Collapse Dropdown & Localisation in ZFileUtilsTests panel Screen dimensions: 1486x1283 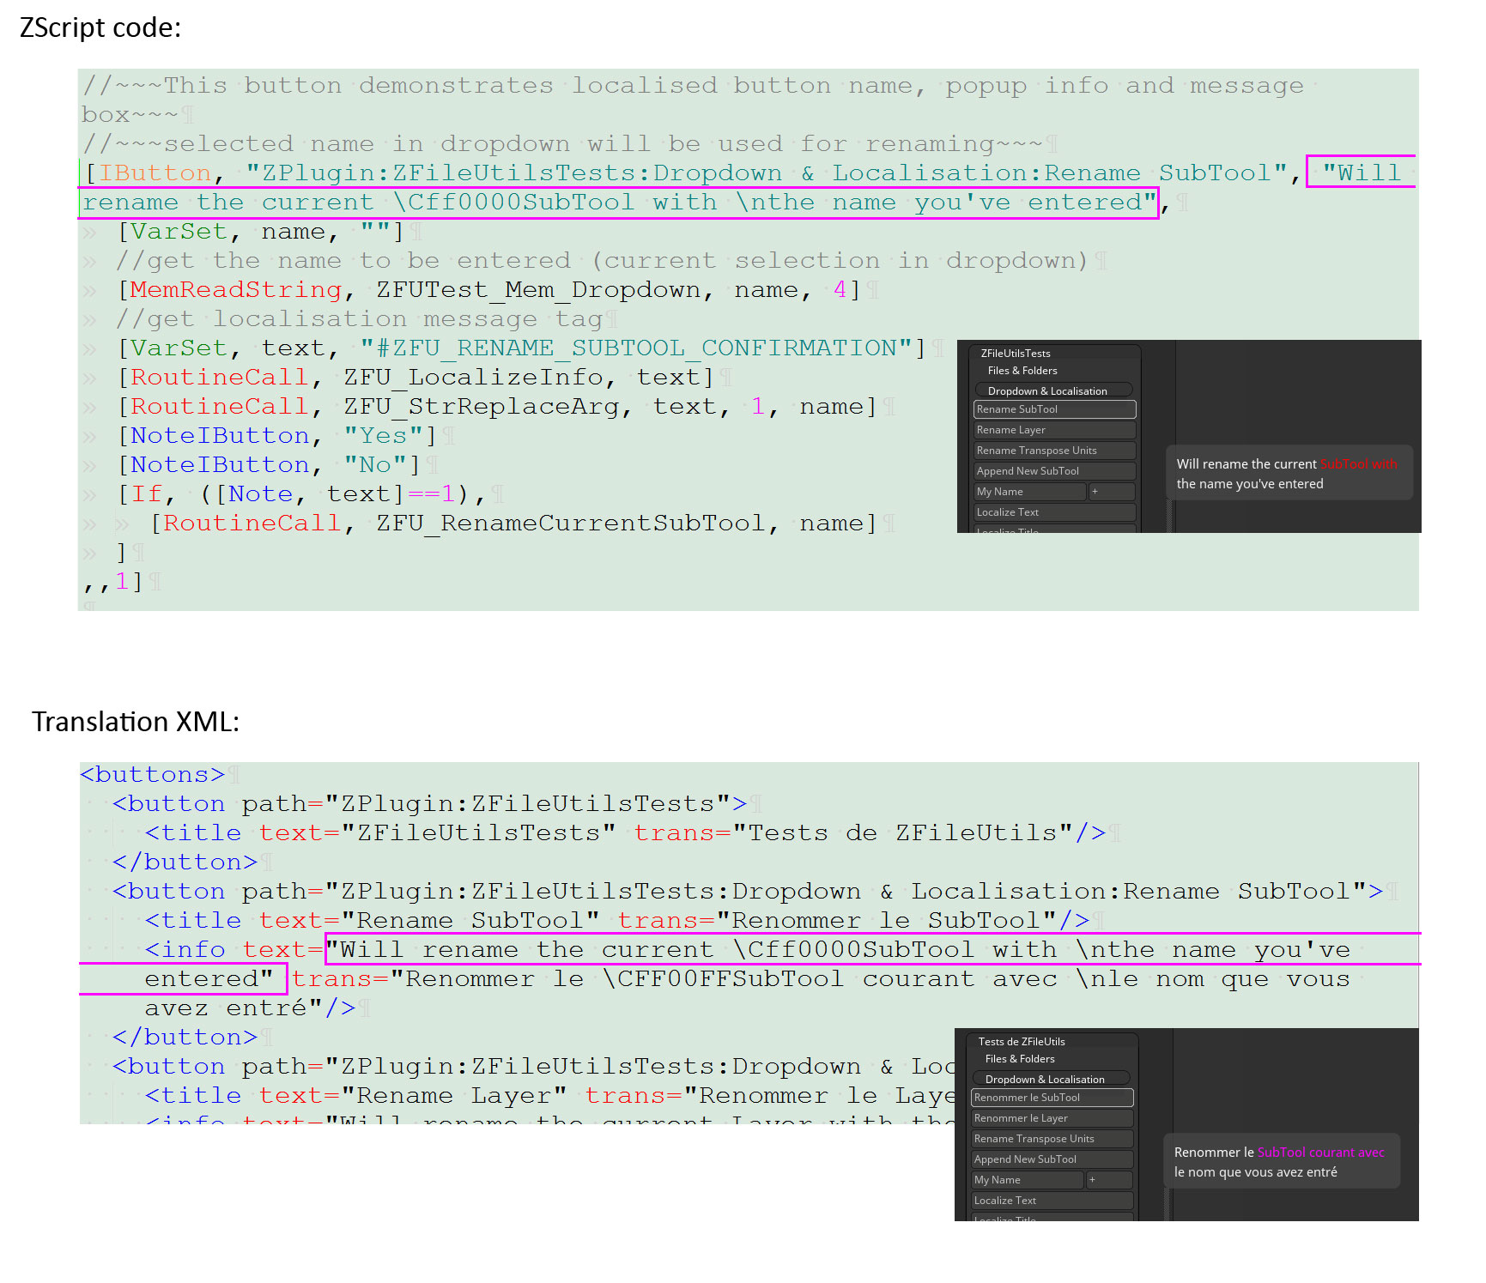(x=1054, y=390)
